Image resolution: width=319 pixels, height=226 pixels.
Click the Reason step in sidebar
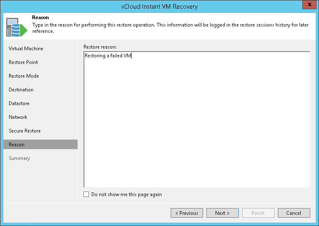[x=17, y=145]
